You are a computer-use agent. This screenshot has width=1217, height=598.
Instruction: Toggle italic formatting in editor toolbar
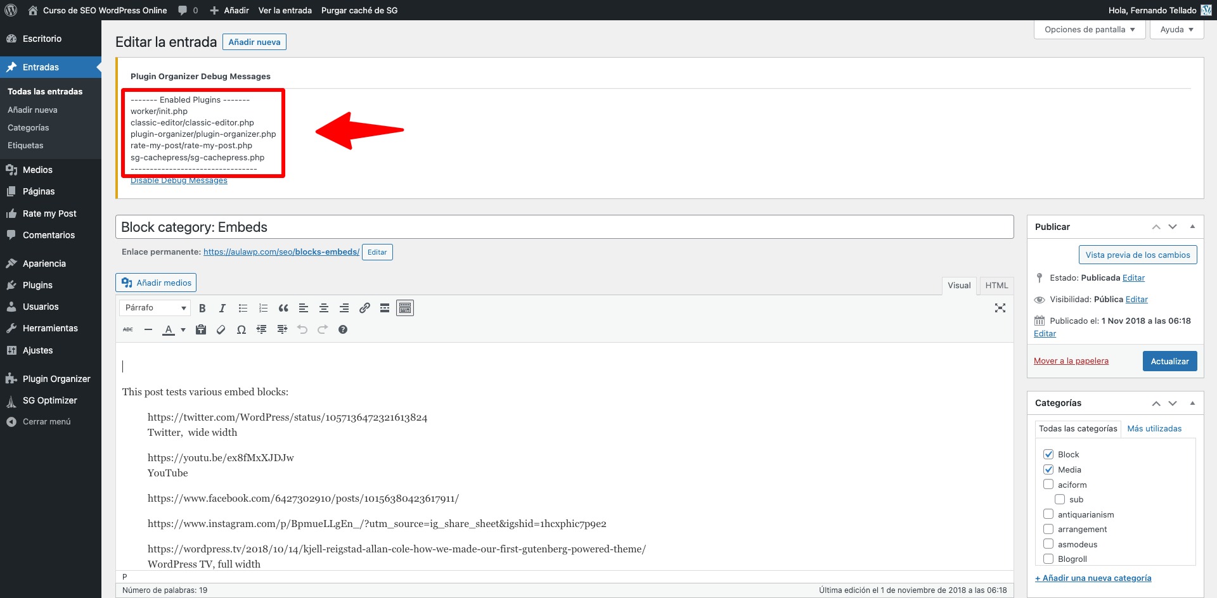coord(222,308)
